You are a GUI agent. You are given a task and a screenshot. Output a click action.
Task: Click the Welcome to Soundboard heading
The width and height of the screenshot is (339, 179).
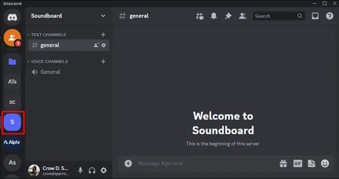(x=223, y=123)
